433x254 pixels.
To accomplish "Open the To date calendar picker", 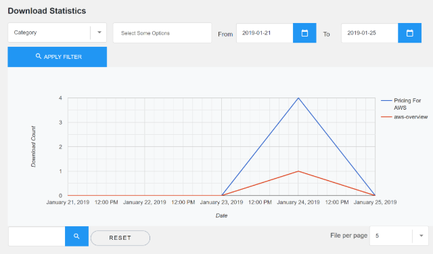I will [x=409, y=33].
